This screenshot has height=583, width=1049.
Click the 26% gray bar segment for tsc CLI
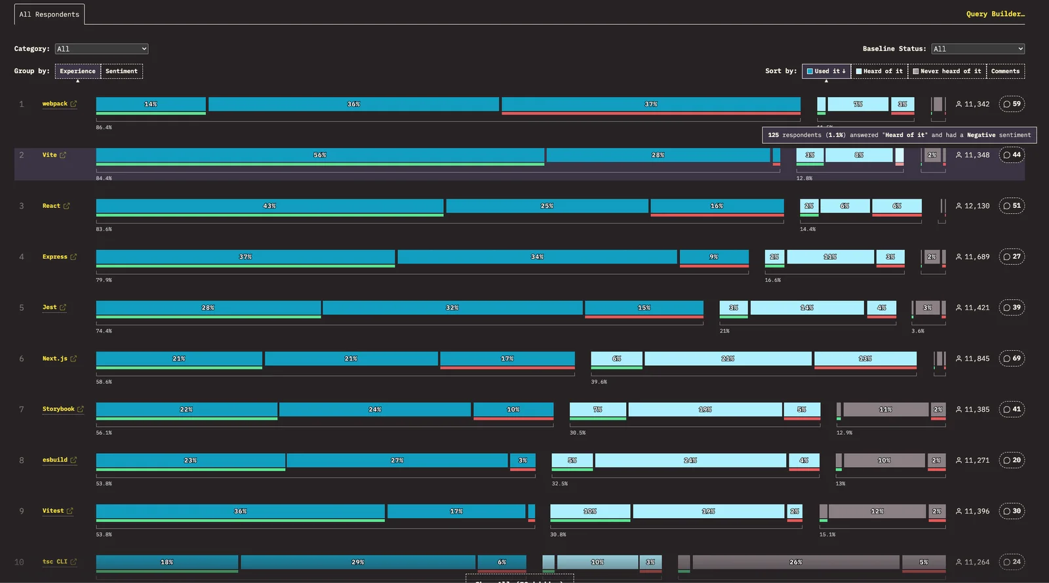[796, 562]
